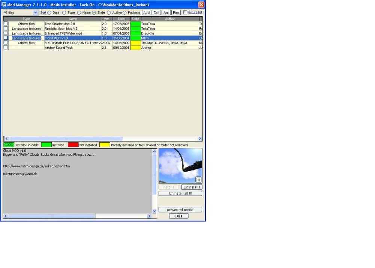Click the author cell THOMAS D. WEISS, TEKA TEKA
The image size is (375, 268).
[x=170, y=43]
